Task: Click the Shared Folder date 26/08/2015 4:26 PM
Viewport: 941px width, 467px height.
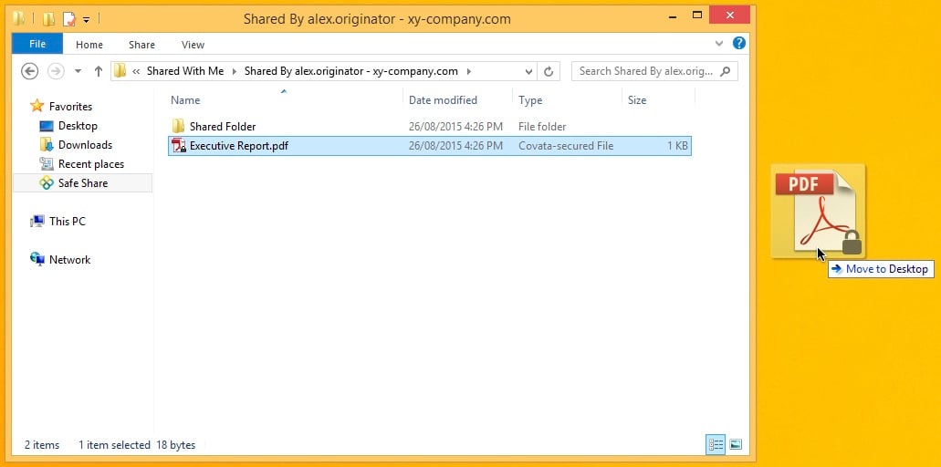Action: click(x=455, y=127)
